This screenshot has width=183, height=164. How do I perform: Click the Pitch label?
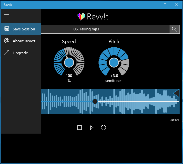pyautogui.click(x=114, y=41)
